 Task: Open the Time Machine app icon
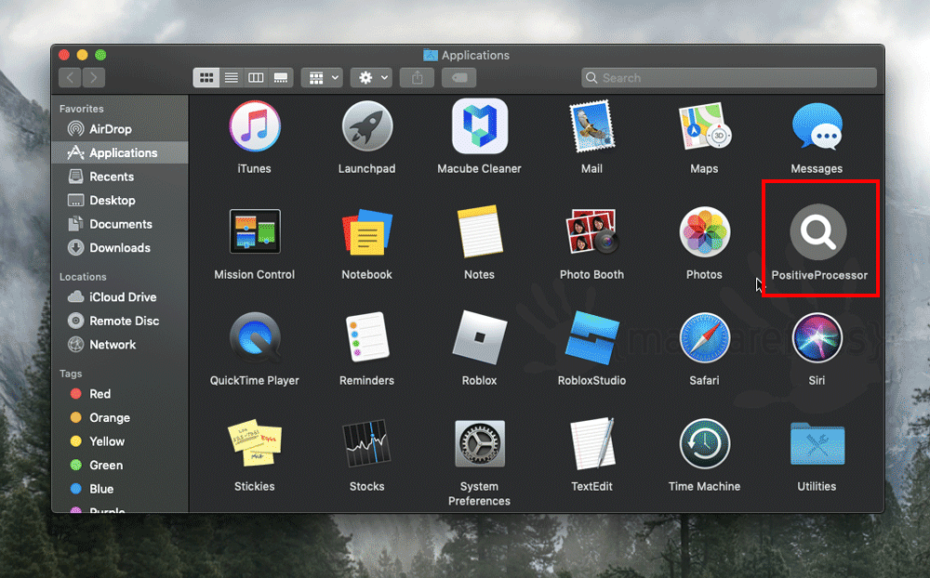(x=704, y=444)
